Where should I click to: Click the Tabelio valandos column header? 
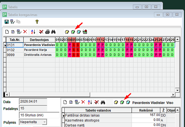[x=98, y=110]
